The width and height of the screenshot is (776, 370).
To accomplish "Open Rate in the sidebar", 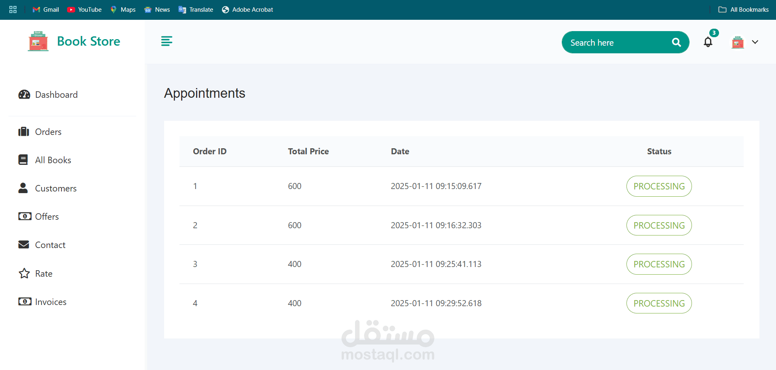I will click(44, 273).
